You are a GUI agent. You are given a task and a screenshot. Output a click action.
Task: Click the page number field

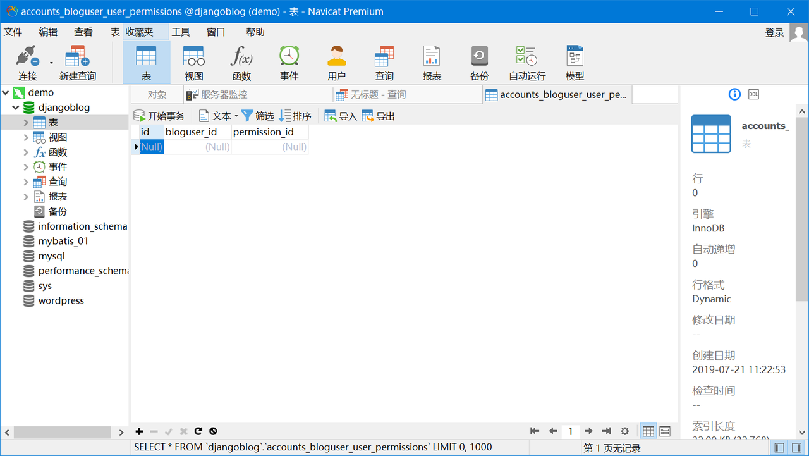570,431
